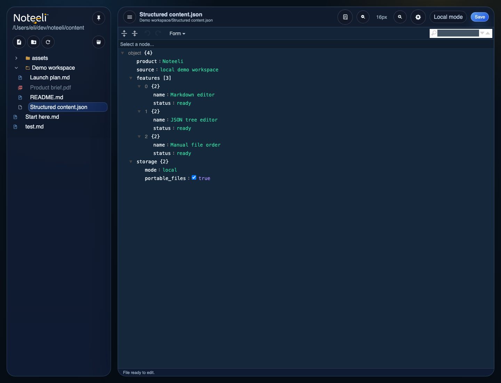
Task: Click the Product brief.pdf PDF icon
Action: 20,88
